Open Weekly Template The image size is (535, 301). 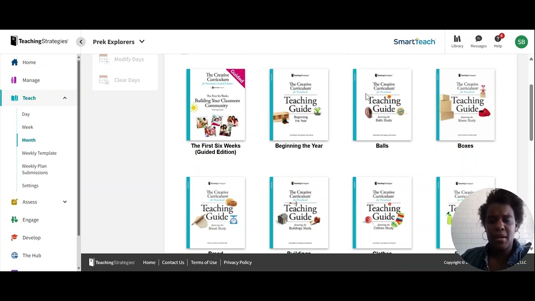(x=39, y=153)
